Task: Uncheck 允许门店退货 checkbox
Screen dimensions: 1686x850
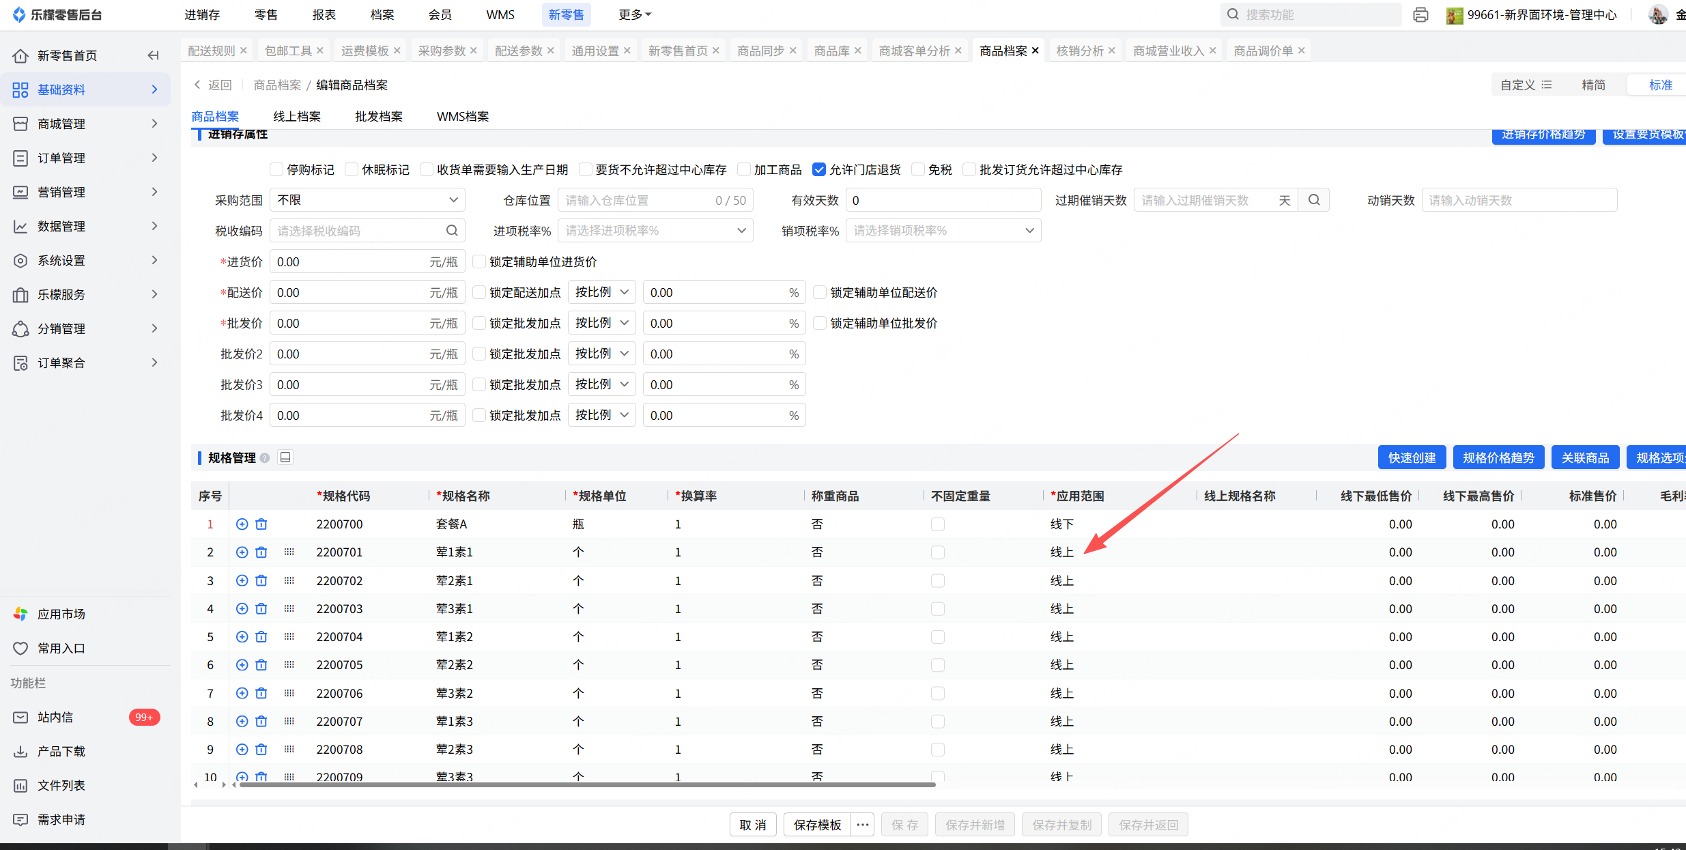Action: click(819, 169)
